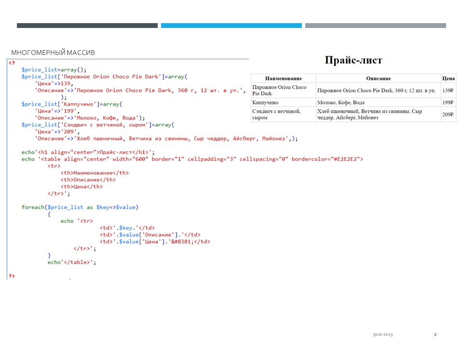This screenshot has width=463, height=347.
Task: Click the blue bar at top center
Action: tap(231, 26)
